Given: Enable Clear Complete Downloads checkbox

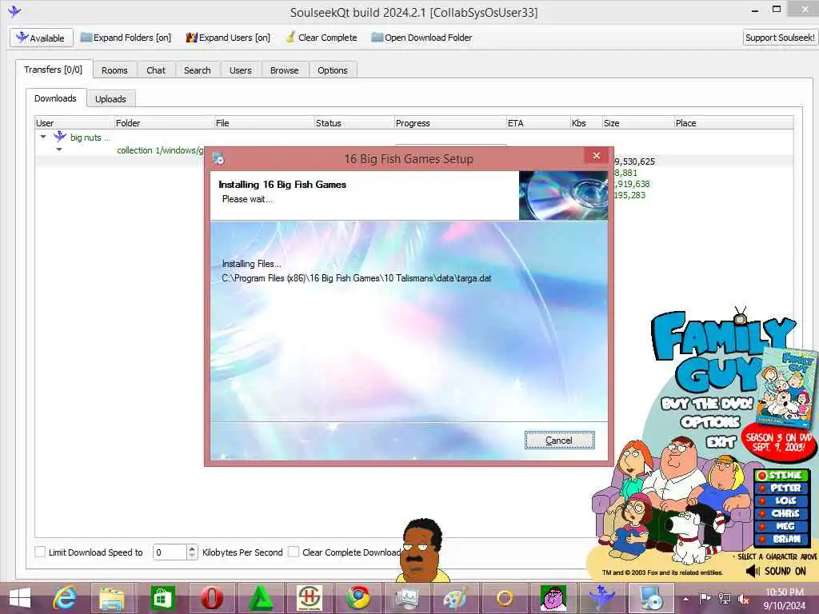Looking at the screenshot, I should [x=294, y=552].
